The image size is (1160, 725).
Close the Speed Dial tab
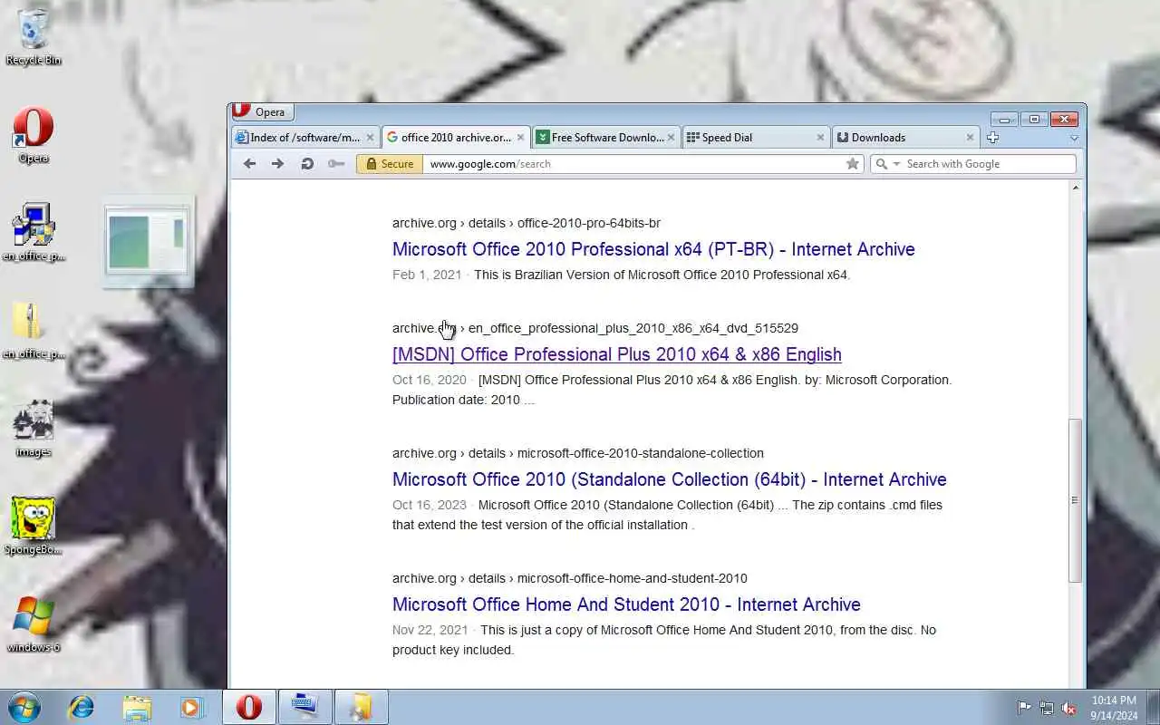coord(820,138)
